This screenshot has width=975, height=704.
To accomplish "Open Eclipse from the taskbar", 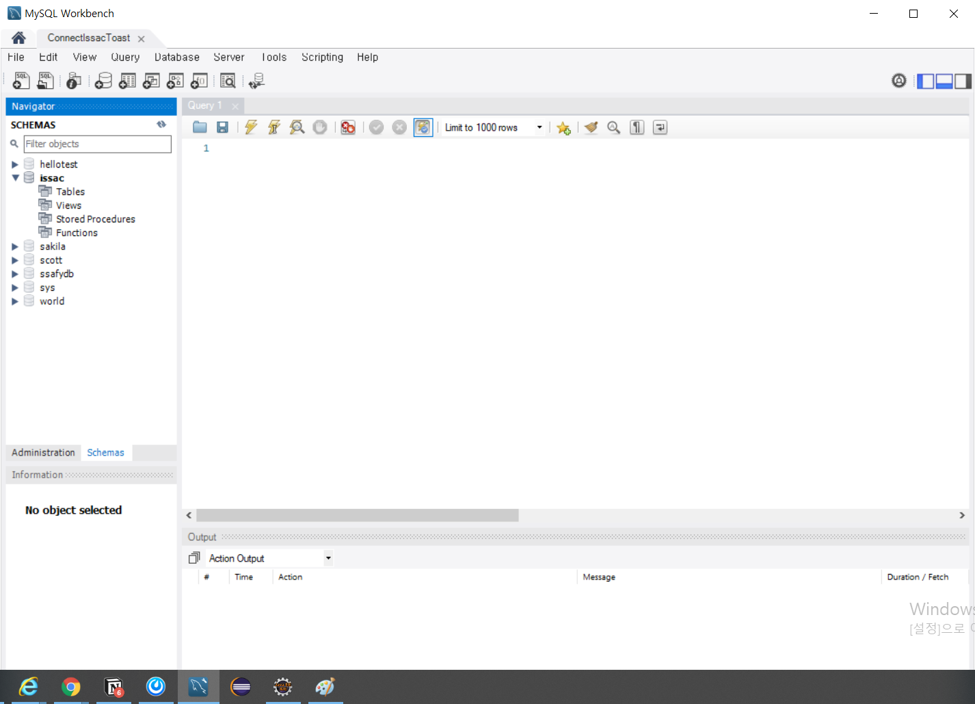I will point(241,686).
